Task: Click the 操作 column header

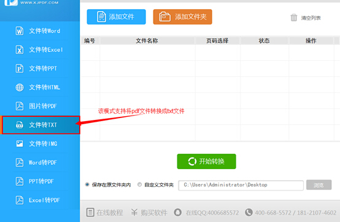Action: coord(311,41)
